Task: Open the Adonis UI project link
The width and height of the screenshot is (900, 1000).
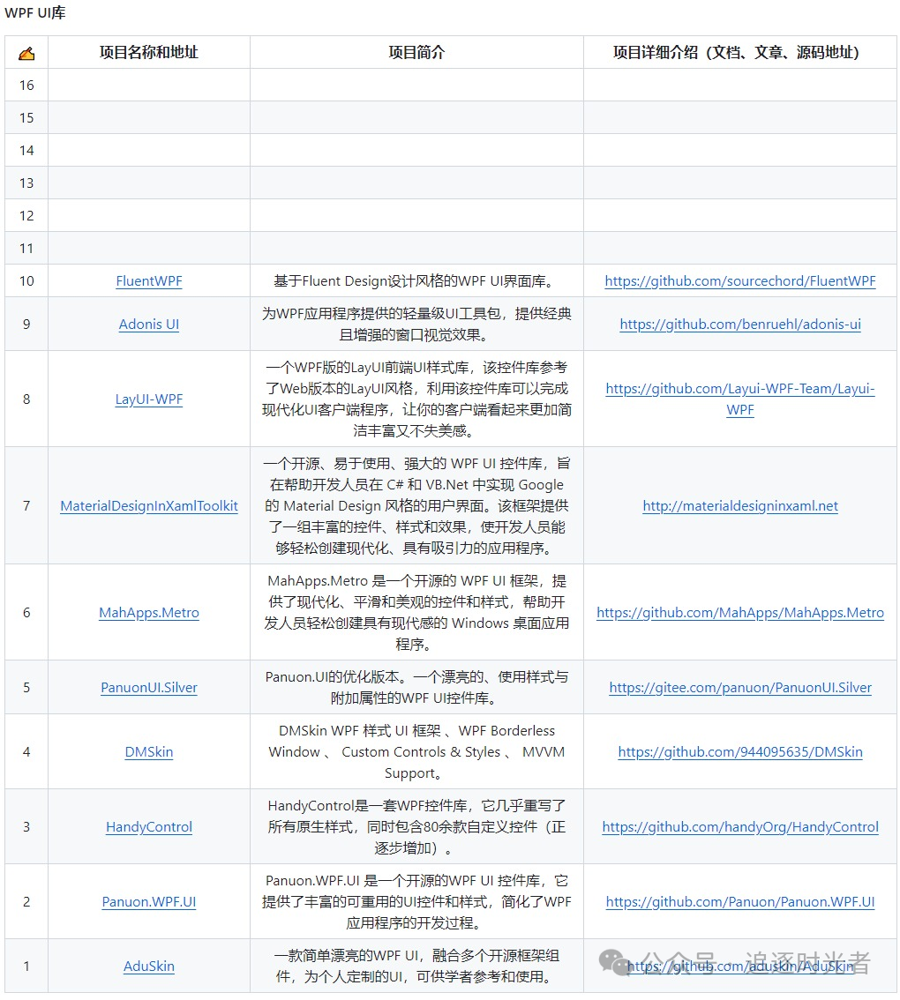Action: coord(149,324)
